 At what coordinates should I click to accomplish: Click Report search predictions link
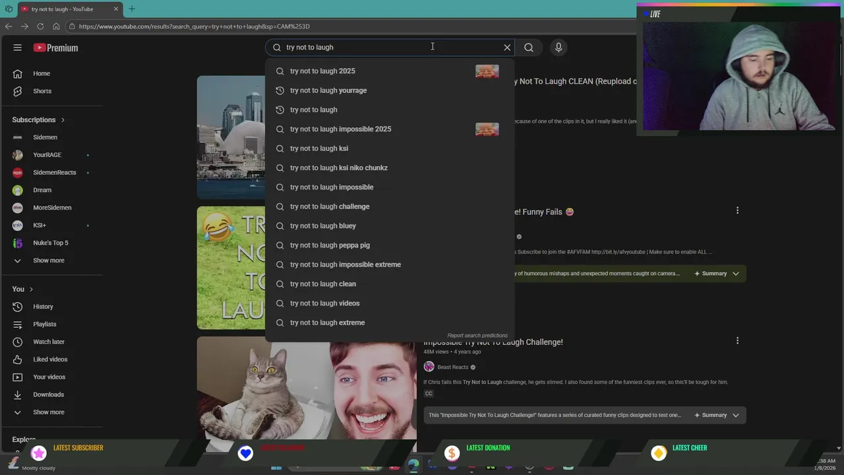477,336
